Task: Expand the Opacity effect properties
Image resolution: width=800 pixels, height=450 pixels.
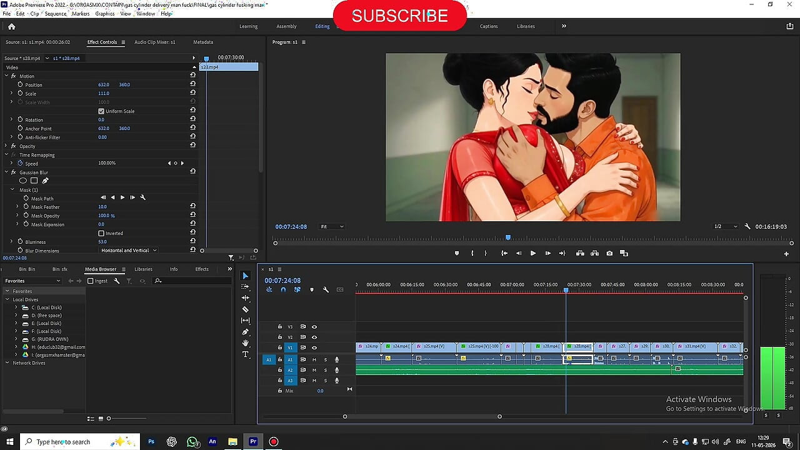Action: point(6,146)
